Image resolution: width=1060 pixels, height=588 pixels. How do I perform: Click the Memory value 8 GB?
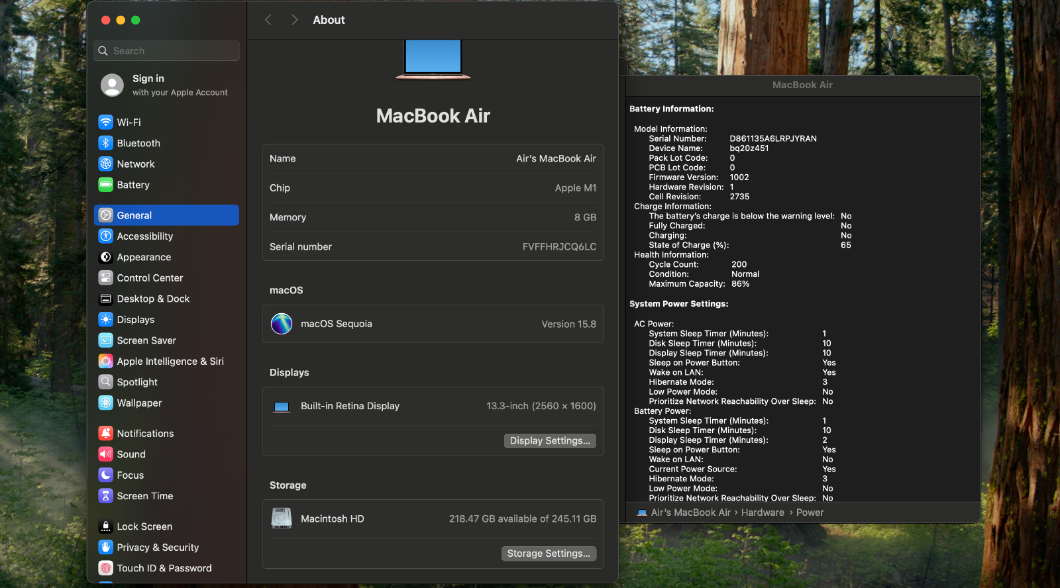(x=585, y=217)
